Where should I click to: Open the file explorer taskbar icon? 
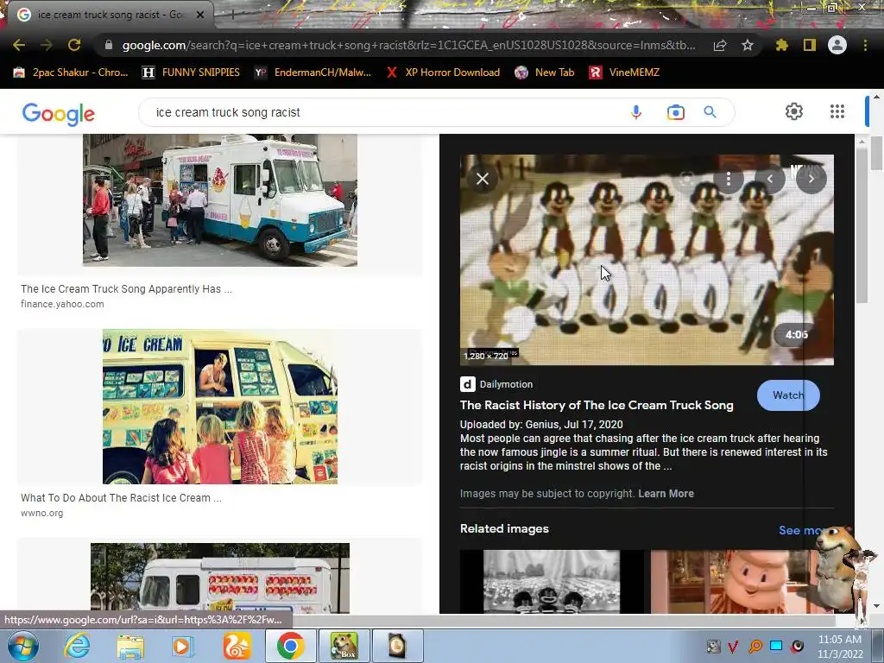[x=130, y=646]
